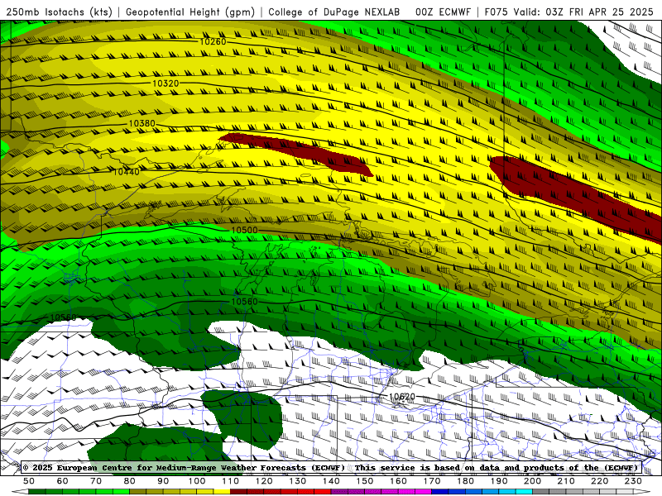Click the ECMWF copyright notice text
Image resolution: width=662 pixels, height=496 pixels.
point(330,468)
